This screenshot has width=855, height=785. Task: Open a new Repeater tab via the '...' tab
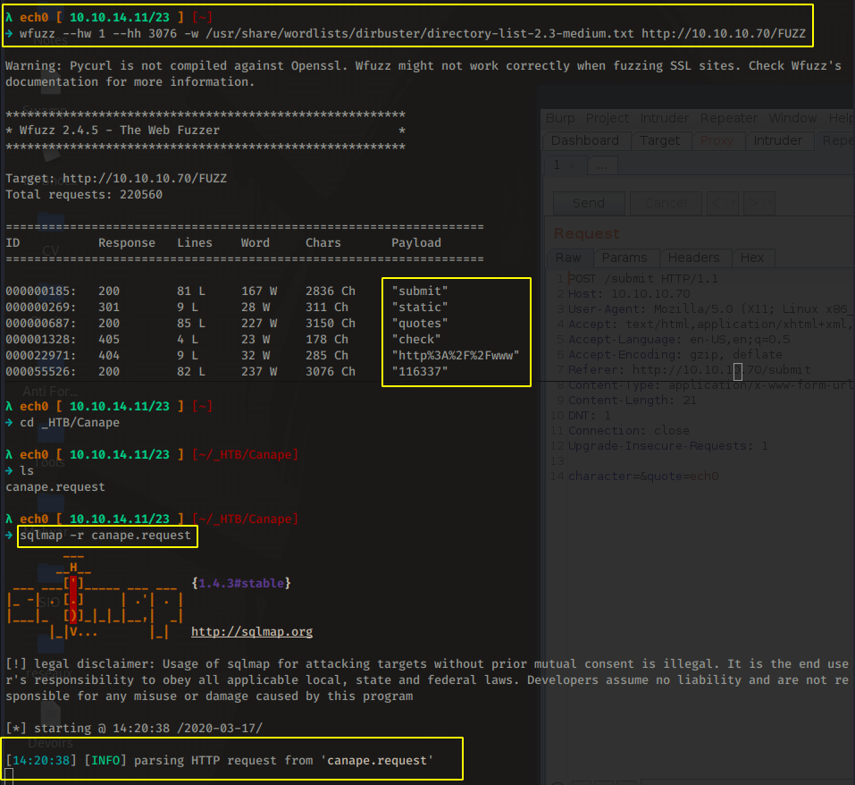[x=602, y=165]
